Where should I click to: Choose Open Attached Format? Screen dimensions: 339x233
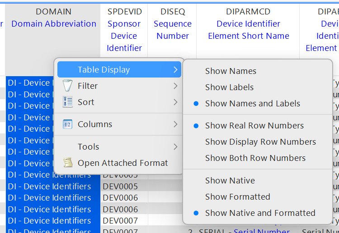(x=119, y=163)
